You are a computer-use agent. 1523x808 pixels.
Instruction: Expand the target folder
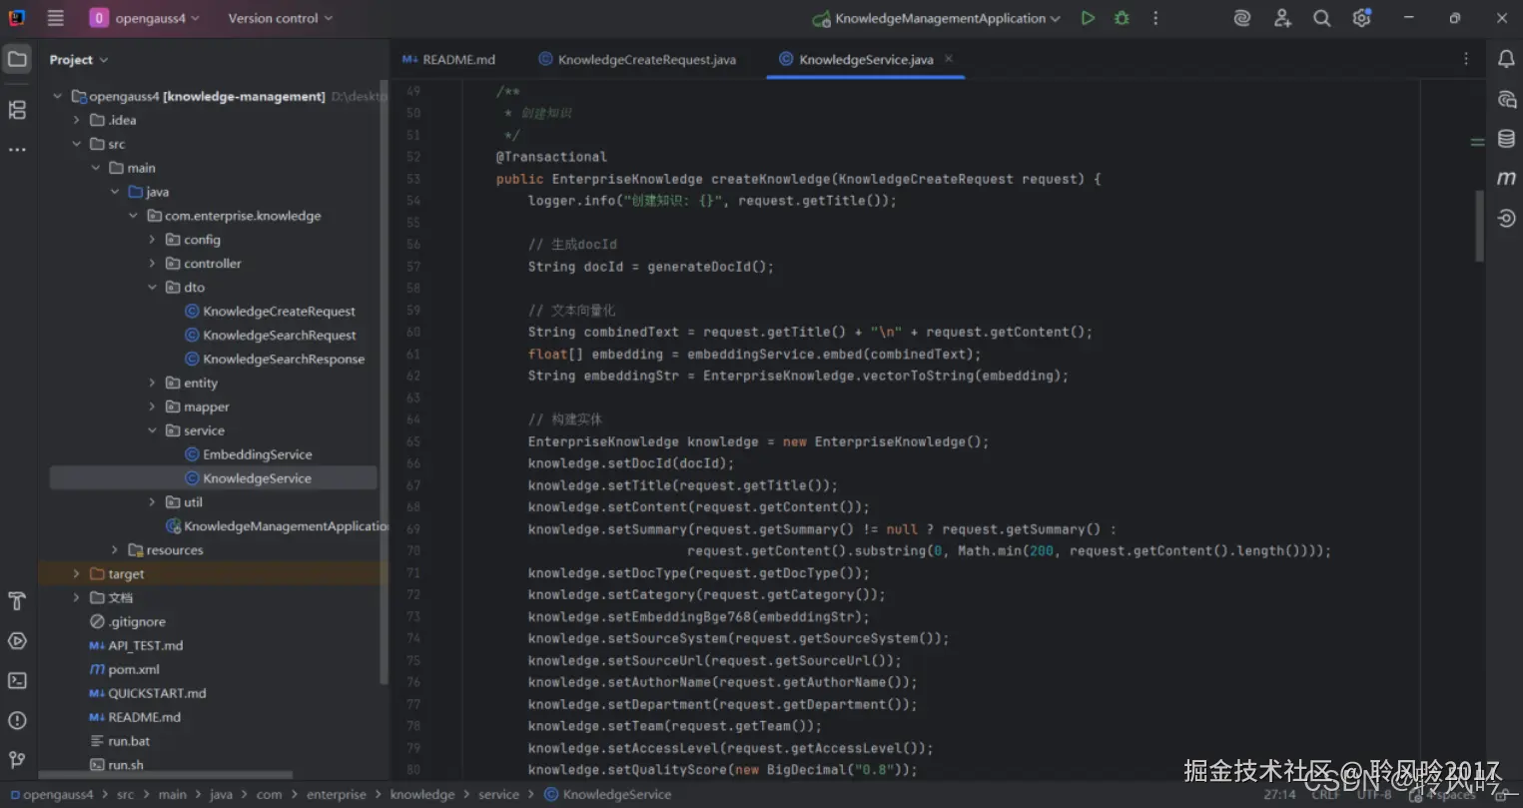click(x=77, y=574)
